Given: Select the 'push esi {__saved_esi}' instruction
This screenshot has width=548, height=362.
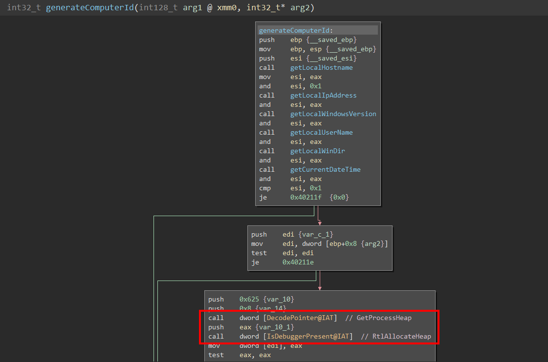Looking at the screenshot, I should pos(308,58).
